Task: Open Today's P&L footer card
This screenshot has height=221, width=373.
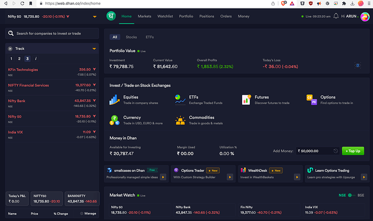Action: [17, 199]
